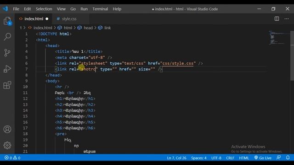Viewport: 294px width, 165px height.
Task: Open the Search view icon
Action: click(7, 37)
